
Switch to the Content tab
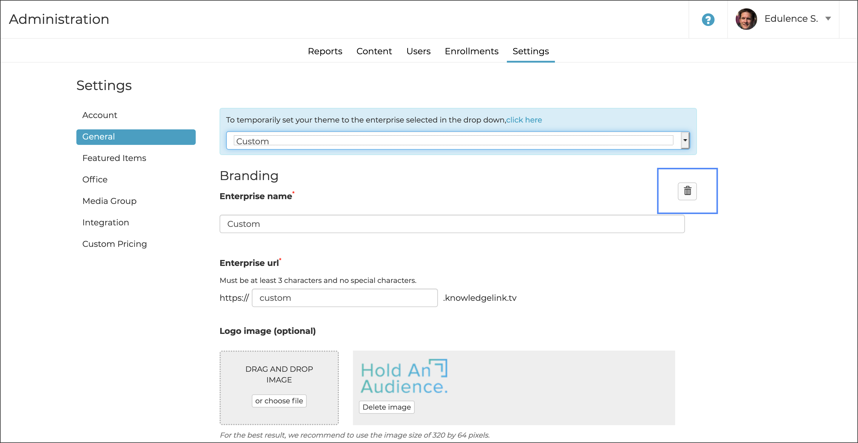tap(374, 51)
